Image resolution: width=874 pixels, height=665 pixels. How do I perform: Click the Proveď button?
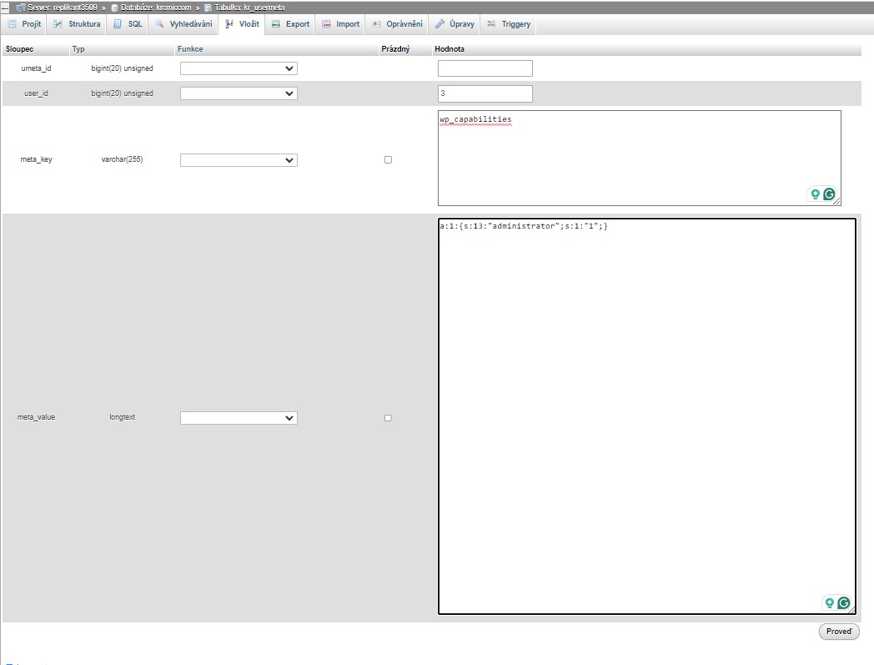839,632
